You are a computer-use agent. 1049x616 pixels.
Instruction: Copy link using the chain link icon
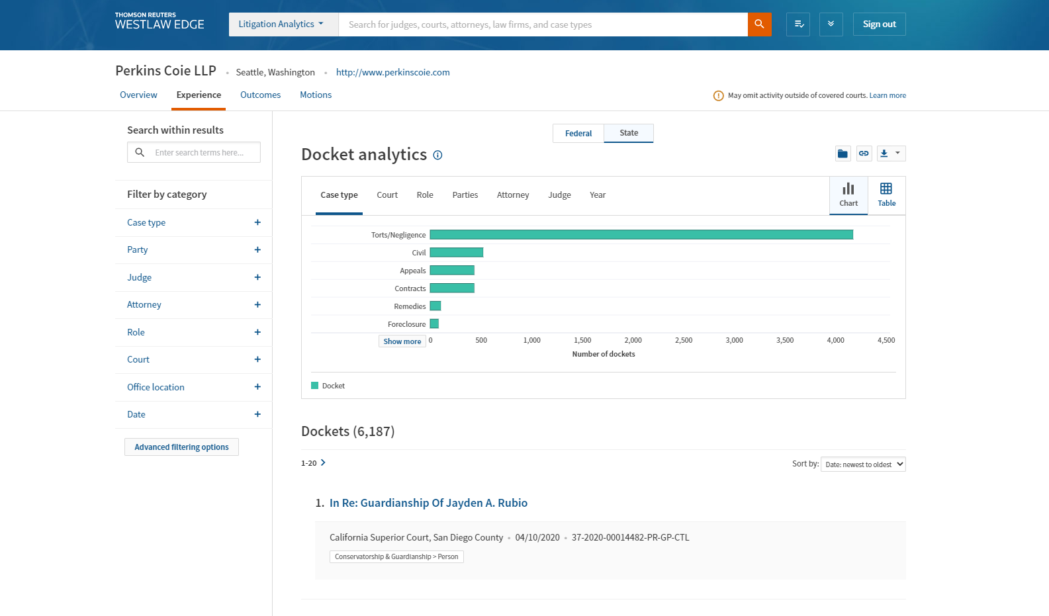click(864, 154)
